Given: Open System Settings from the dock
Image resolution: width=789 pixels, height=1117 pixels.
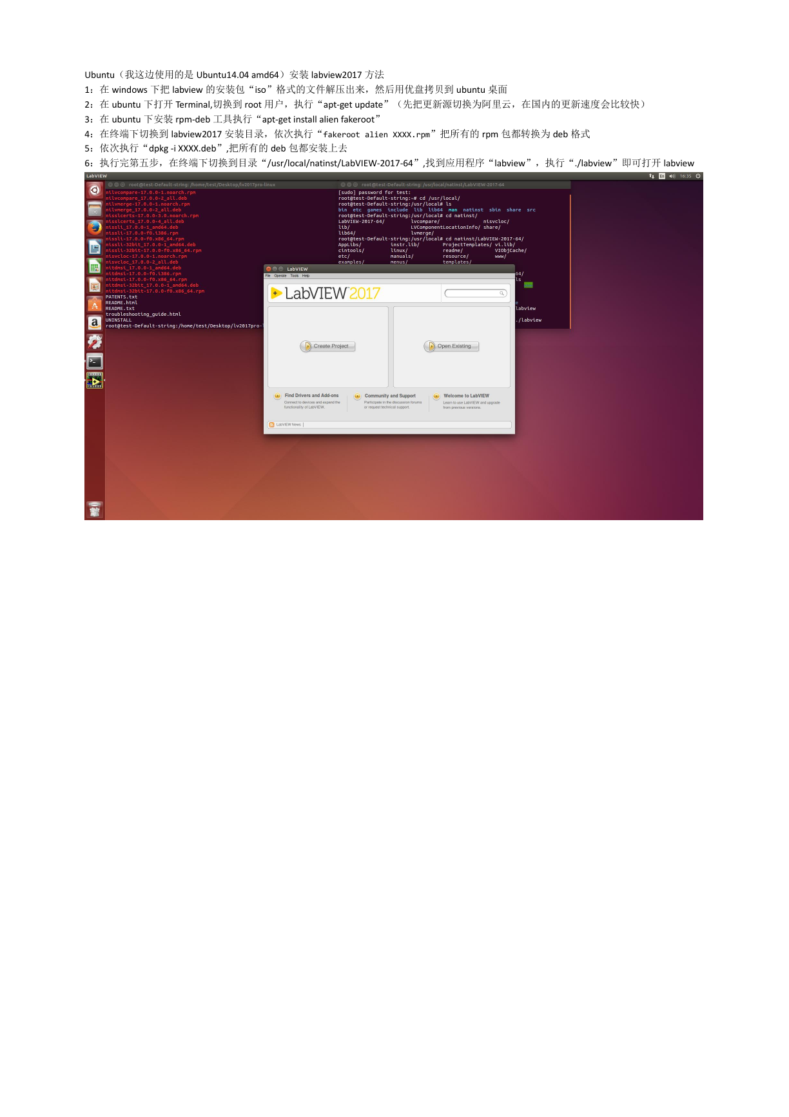Looking at the screenshot, I should coord(95,342).
